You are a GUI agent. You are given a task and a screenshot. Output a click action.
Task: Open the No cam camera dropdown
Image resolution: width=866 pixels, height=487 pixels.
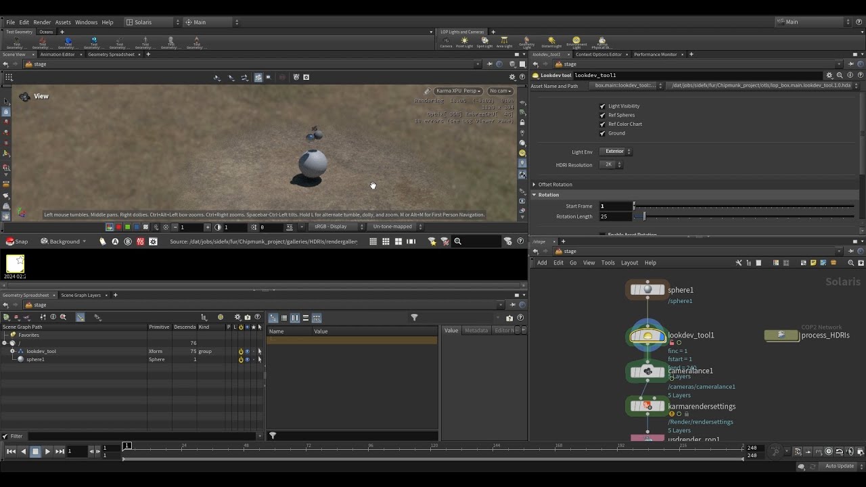point(501,91)
